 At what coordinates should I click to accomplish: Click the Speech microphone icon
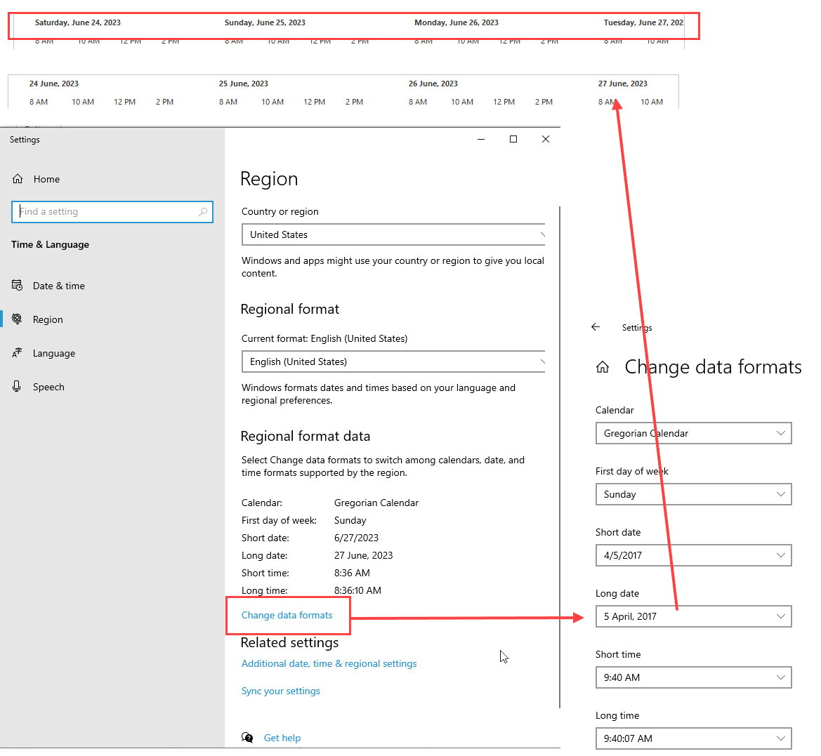17,387
